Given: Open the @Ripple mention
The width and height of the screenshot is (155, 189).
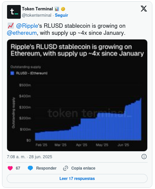Looking at the screenshot, I should pyautogui.click(x=27, y=26).
